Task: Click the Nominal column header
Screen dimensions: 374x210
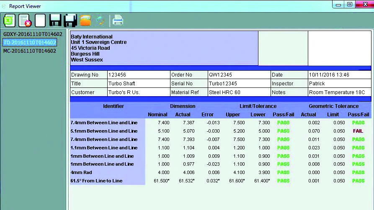Action: click(157, 115)
